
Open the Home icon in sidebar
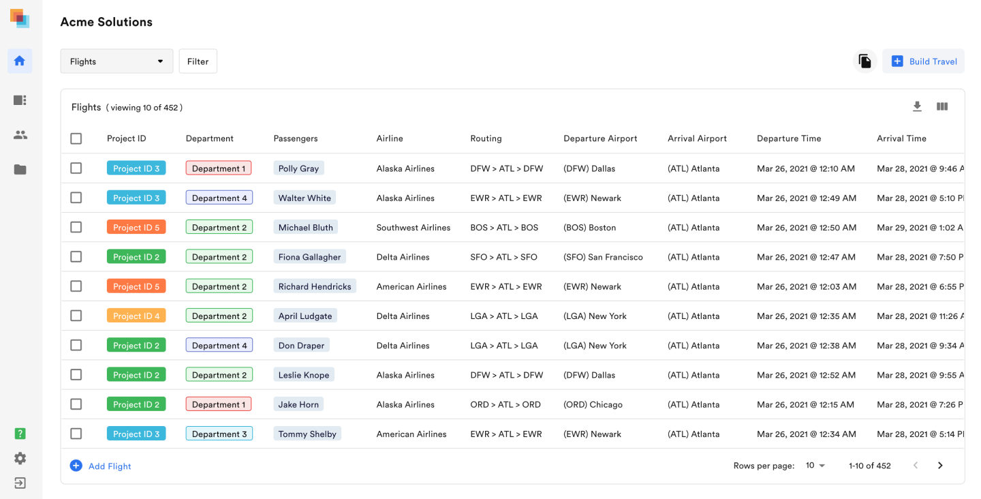(20, 61)
